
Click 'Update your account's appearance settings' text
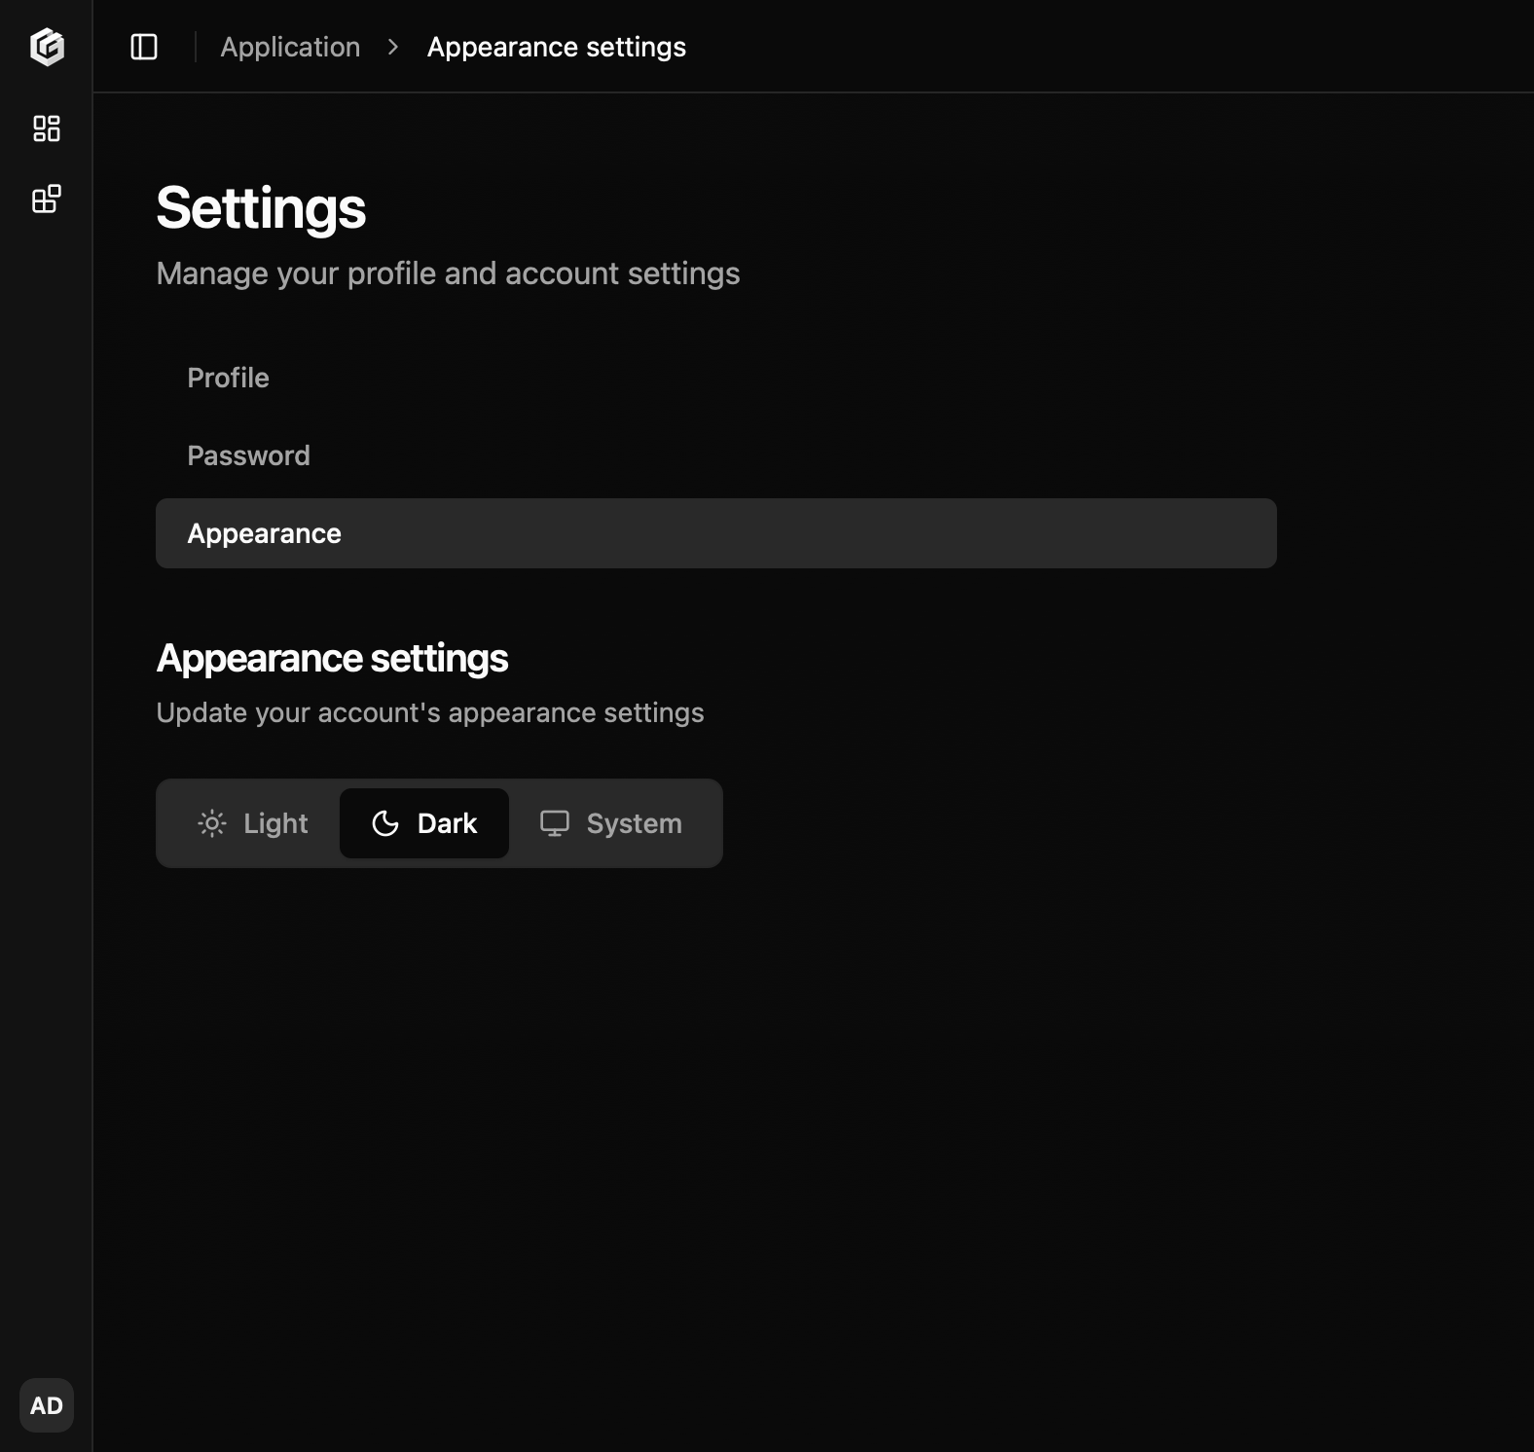pyautogui.click(x=430, y=712)
